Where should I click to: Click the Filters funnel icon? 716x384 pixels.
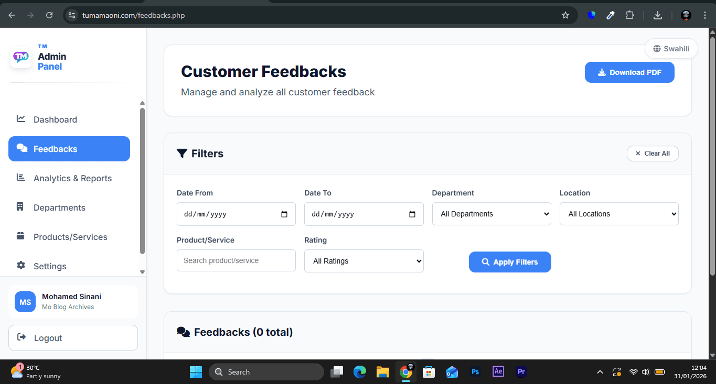coord(182,153)
